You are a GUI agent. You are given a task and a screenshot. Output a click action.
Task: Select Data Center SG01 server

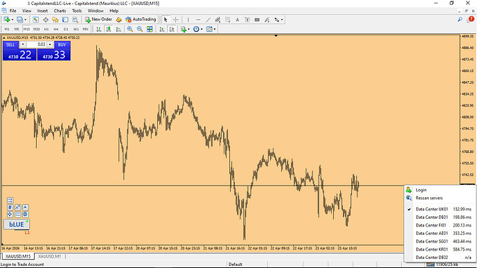[x=440, y=242]
